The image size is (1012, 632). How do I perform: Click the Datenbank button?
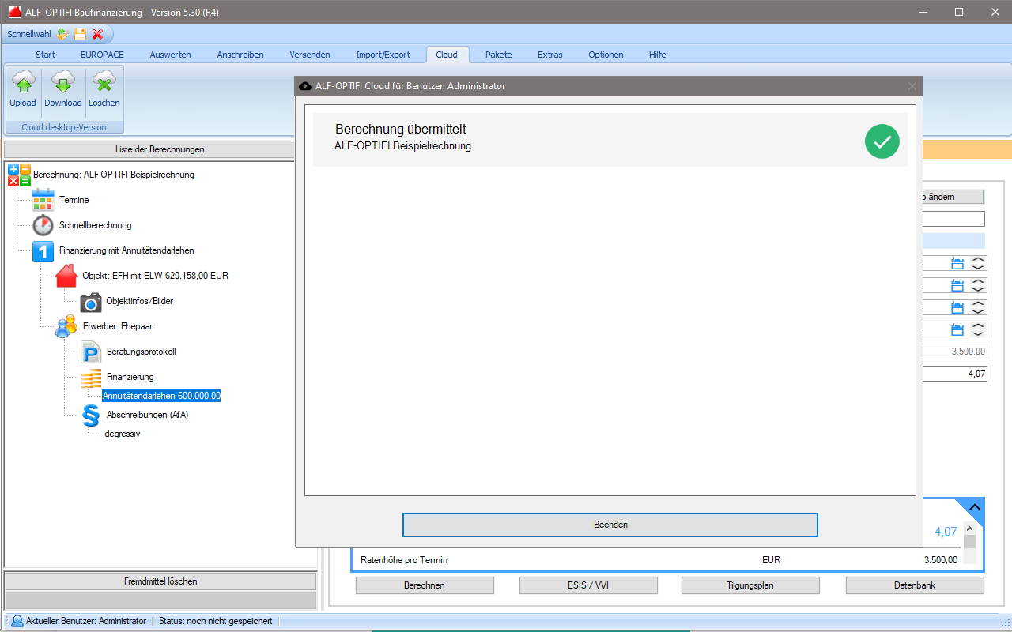[915, 585]
